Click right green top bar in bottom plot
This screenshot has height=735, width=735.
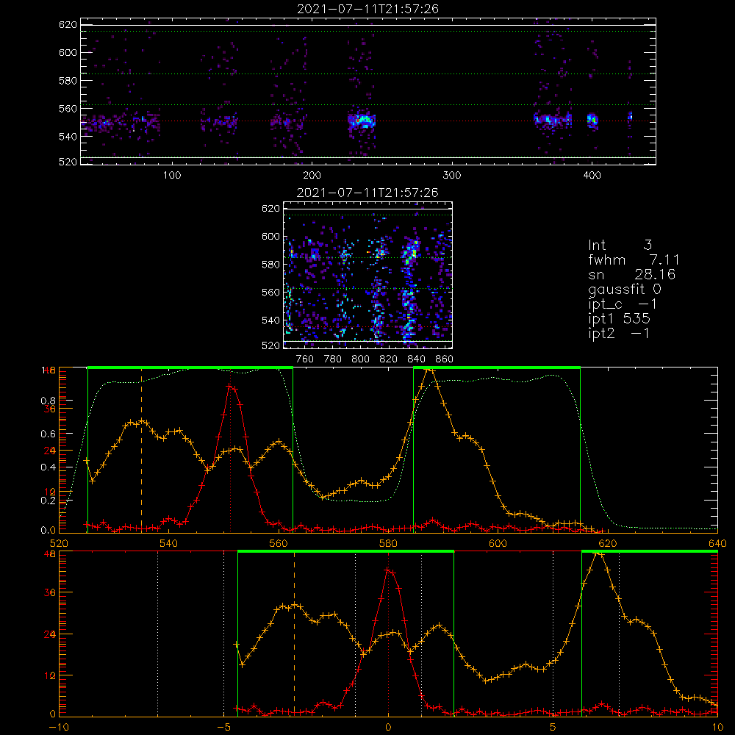[650, 551]
